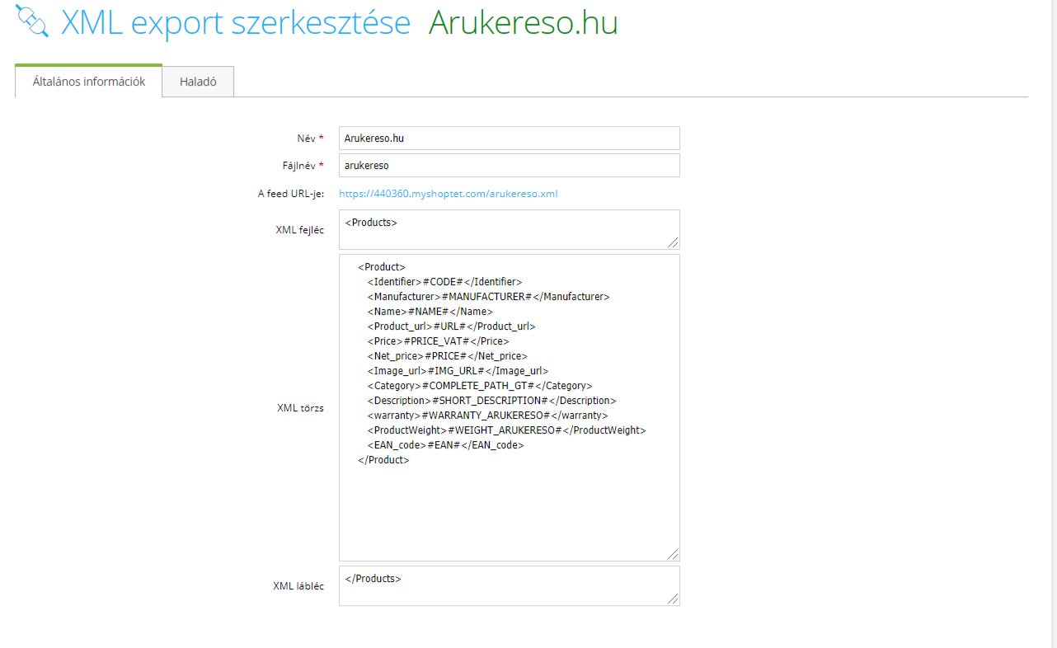Click the Category #COMPLETE_PATH_GT# line
Viewport: 1057px width, 648px height.
[x=480, y=386]
